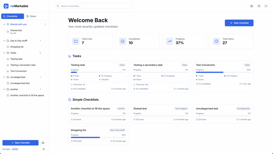Image resolution: width=273 pixels, height=154 pixels.
Task: Collapse the Uncategorized folder
Action: [x=4, y=77]
